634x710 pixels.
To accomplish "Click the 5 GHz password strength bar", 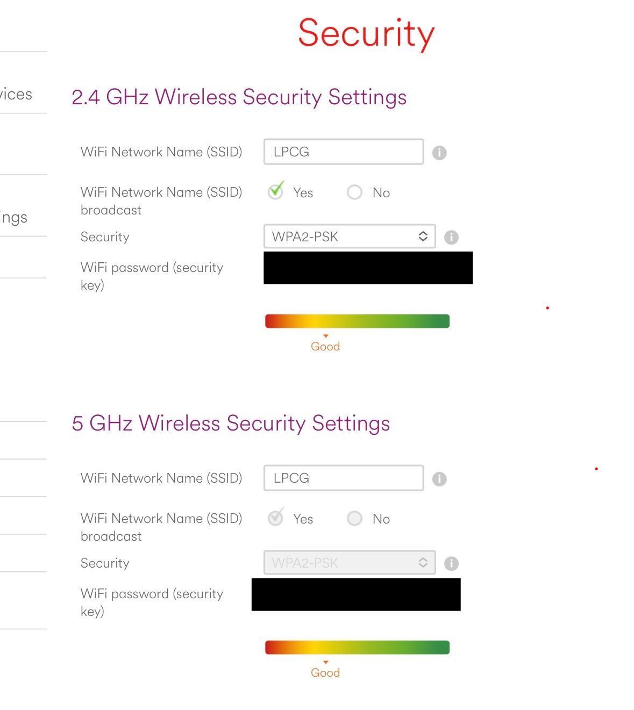I will tap(357, 648).
